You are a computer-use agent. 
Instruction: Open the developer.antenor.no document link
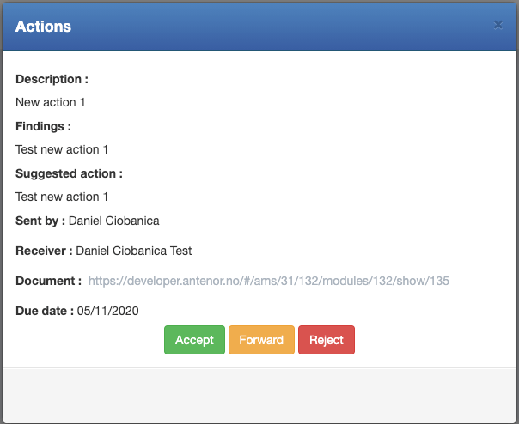coord(269,281)
